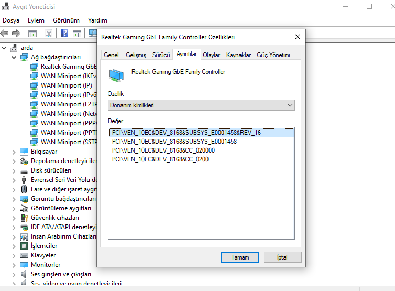Select the Disk sürücüleri tree row
Screen dimensions: 395x291
click(x=51, y=170)
